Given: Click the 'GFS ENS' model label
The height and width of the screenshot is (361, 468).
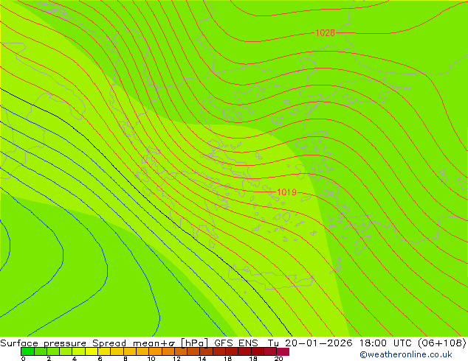Looking at the screenshot, I should [236, 343].
